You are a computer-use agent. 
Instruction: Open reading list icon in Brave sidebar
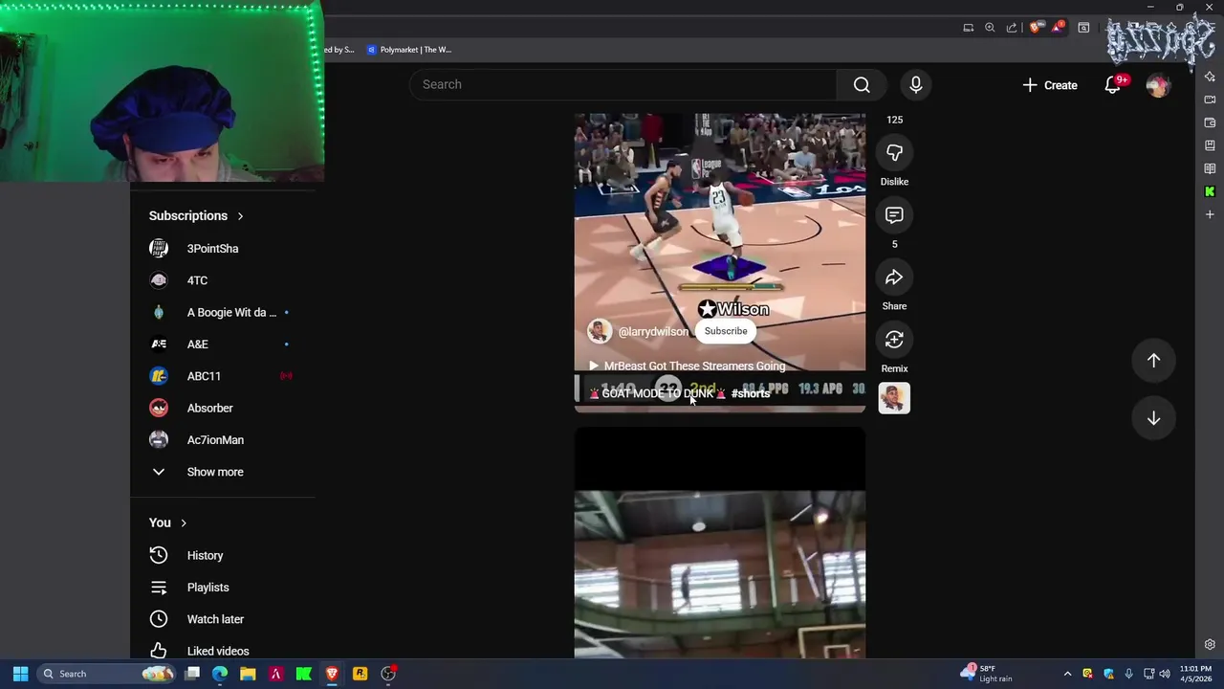point(1210,168)
